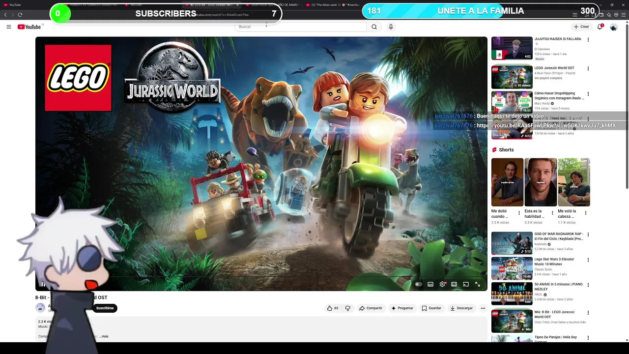The height and width of the screenshot is (354, 629).
Task: Focus the Buscar search field
Action: (300, 27)
